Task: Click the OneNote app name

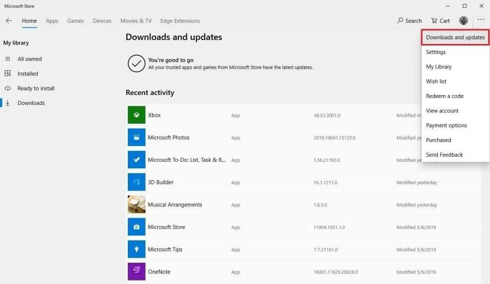Action: (159, 272)
